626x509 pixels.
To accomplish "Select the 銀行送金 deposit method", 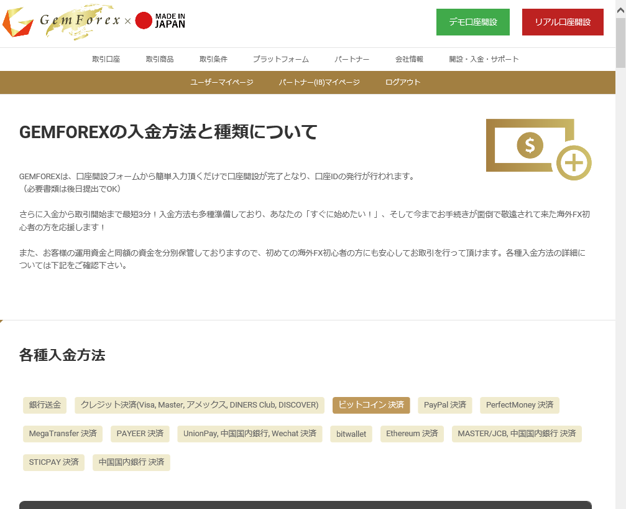I will click(x=45, y=405).
